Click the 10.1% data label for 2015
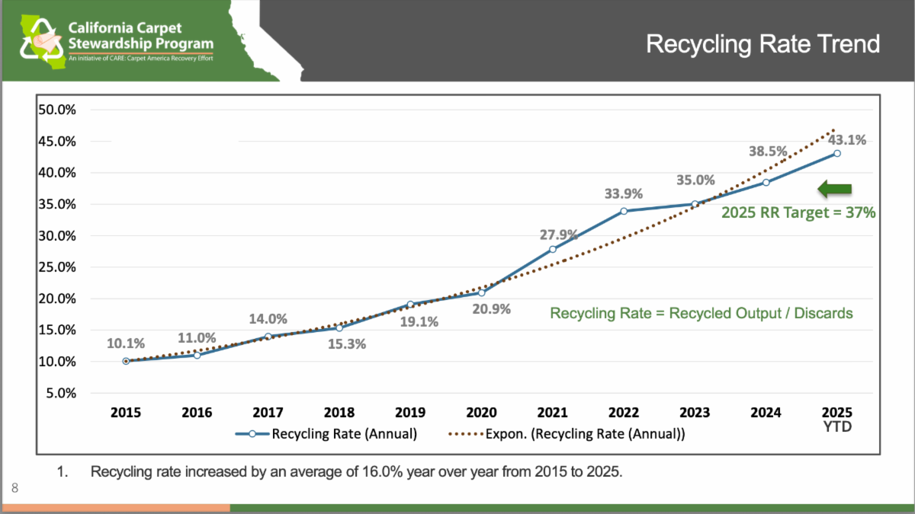The width and height of the screenshot is (915, 514). click(125, 343)
